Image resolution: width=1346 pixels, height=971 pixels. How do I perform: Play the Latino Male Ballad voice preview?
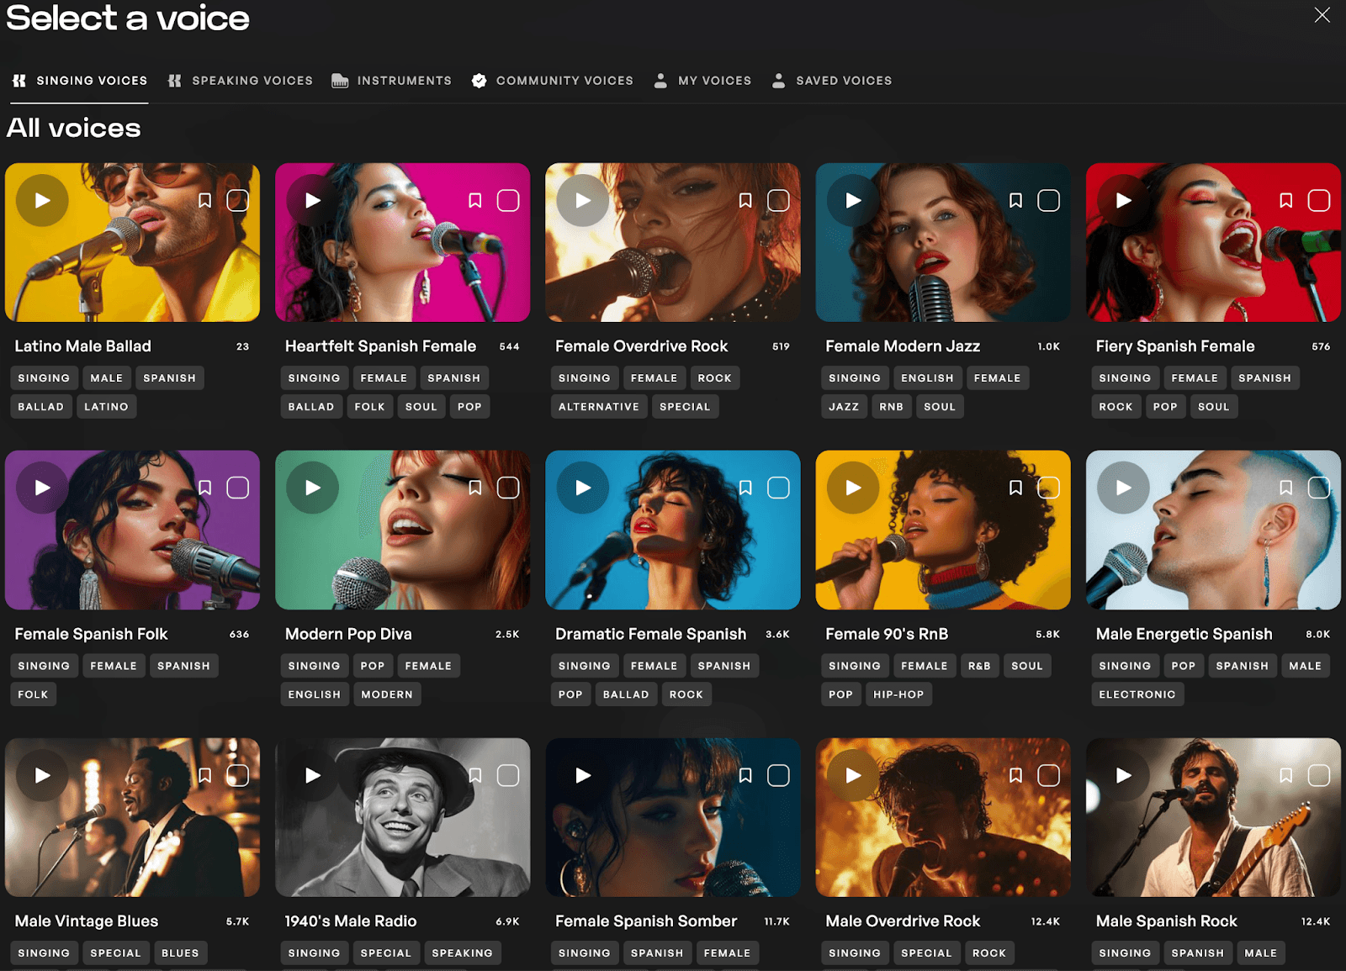coord(42,200)
